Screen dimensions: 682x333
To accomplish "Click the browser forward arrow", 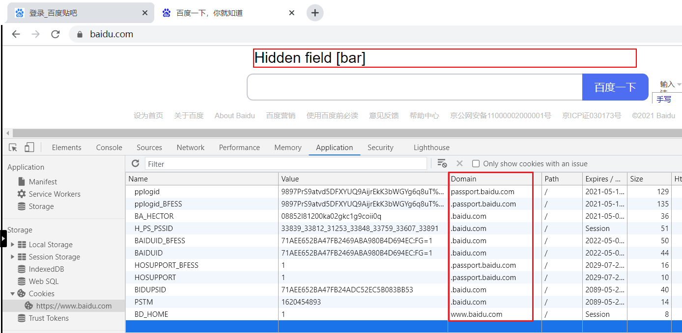I will point(35,34).
